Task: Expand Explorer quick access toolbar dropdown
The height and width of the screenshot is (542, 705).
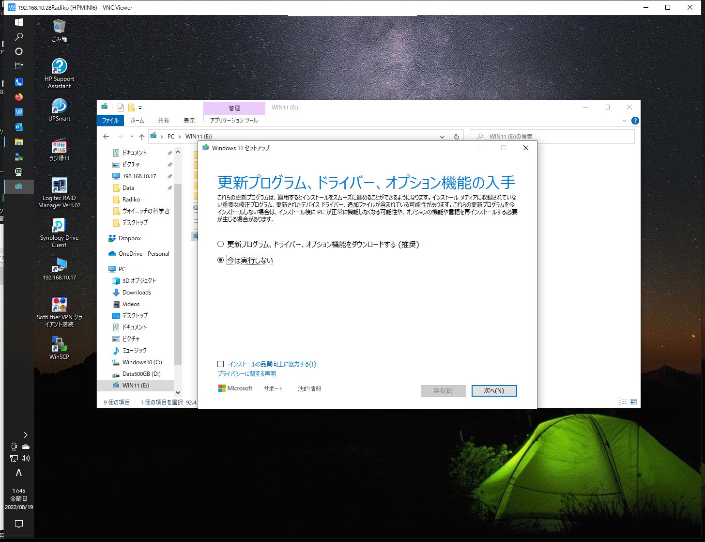Action: coord(140,108)
